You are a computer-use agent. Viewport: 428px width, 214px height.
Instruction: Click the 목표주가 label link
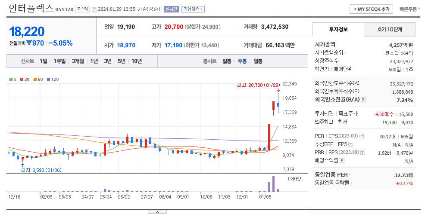(x=348, y=113)
